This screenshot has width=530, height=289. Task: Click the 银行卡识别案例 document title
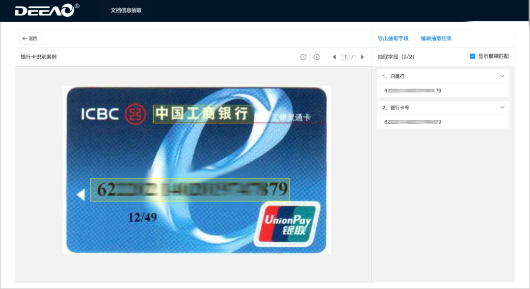pyautogui.click(x=39, y=57)
